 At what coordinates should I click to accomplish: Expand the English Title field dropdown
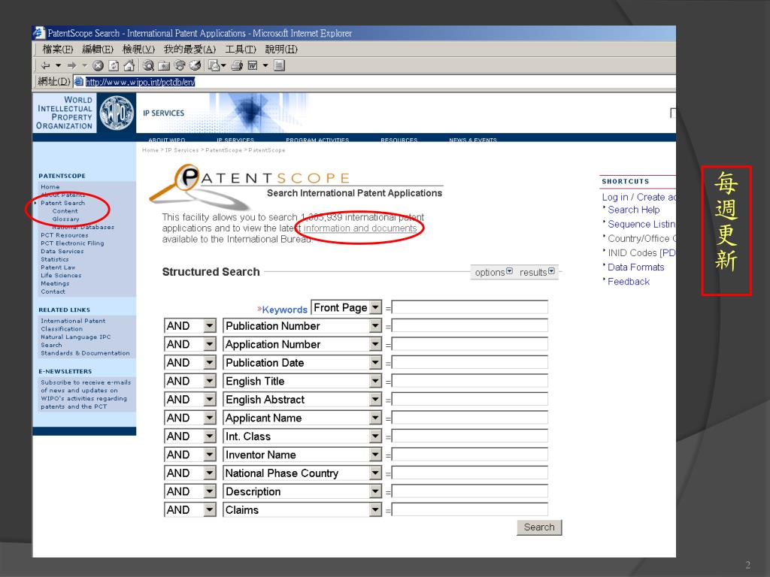375,381
